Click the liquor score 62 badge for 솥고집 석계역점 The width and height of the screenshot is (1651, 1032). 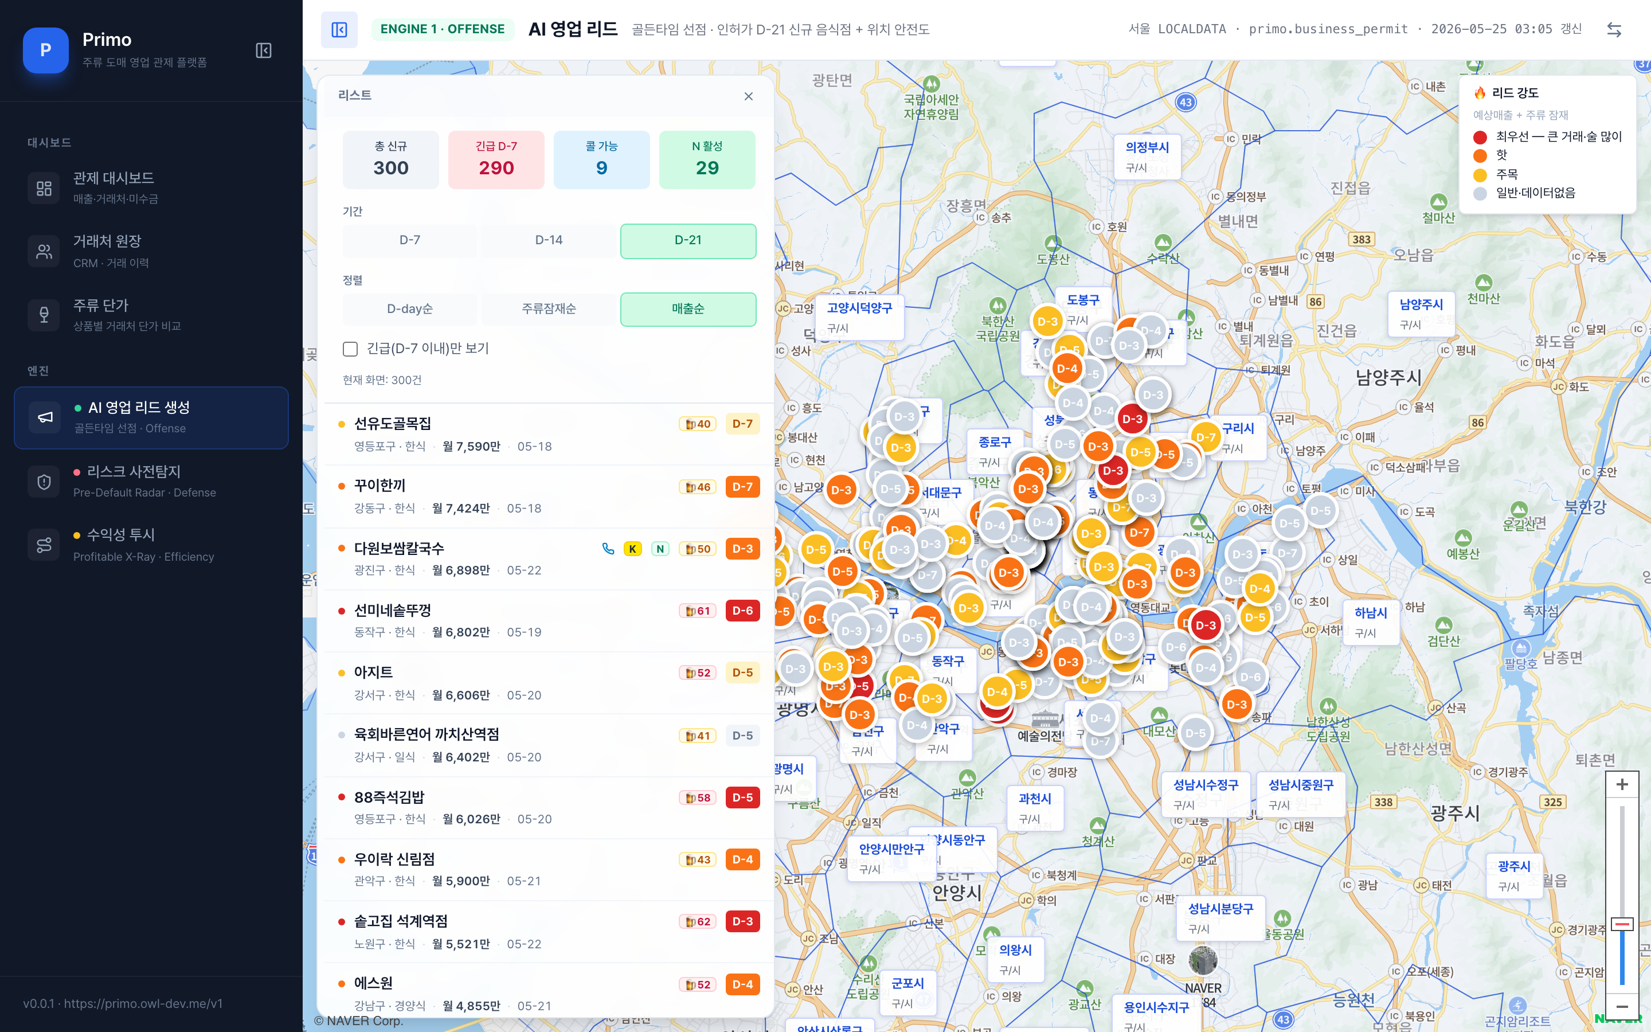[x=697, y=921]
